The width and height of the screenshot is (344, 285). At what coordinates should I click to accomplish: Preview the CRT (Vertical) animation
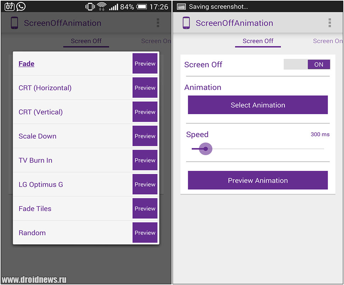pyautogui.click(x=145, y=112)
